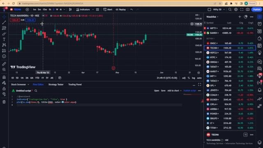Open notifications bell in right sidebar
This screenshot has height=148, width=263.
point(259,90)
